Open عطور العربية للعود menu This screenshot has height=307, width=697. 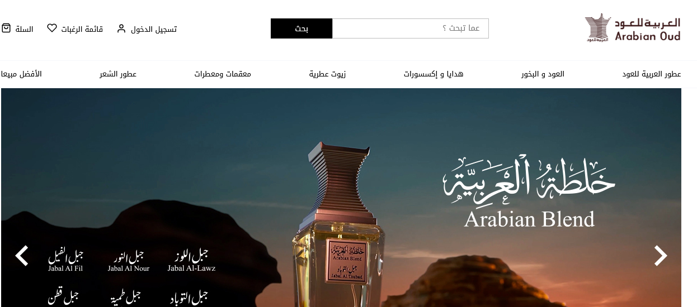click(652, 74)
